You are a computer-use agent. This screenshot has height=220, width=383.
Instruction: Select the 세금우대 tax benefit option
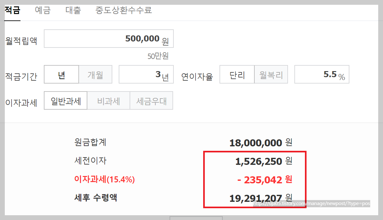click(x=151, y=100)
